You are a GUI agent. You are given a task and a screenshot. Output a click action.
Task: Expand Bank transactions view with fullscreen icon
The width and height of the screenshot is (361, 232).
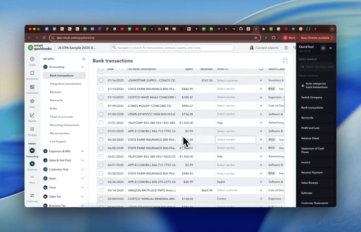[x=285, y=60]
